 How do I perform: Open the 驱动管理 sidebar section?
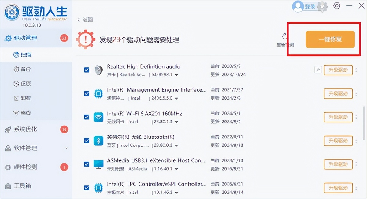[x=36, y=38]
